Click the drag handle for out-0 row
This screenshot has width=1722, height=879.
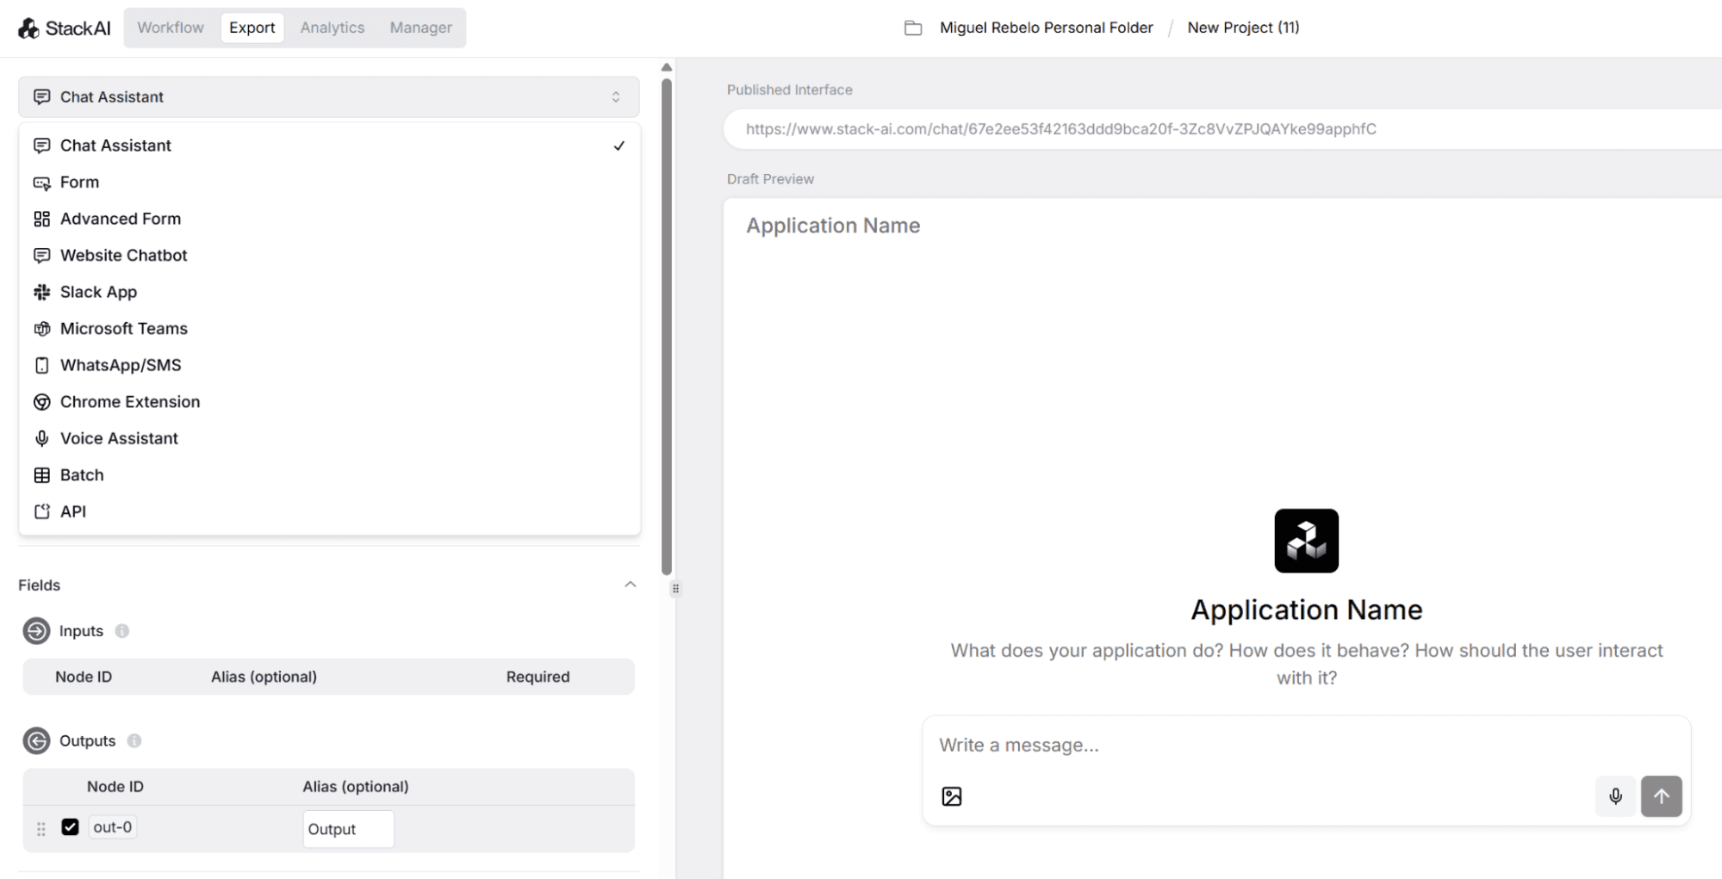(41, 829)
